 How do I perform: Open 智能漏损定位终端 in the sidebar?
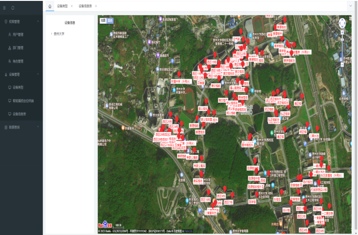(x=23, y=100)
